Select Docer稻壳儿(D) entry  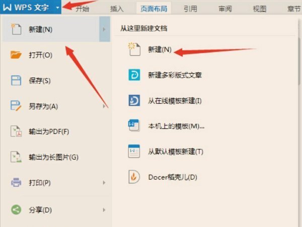point(172,177)
